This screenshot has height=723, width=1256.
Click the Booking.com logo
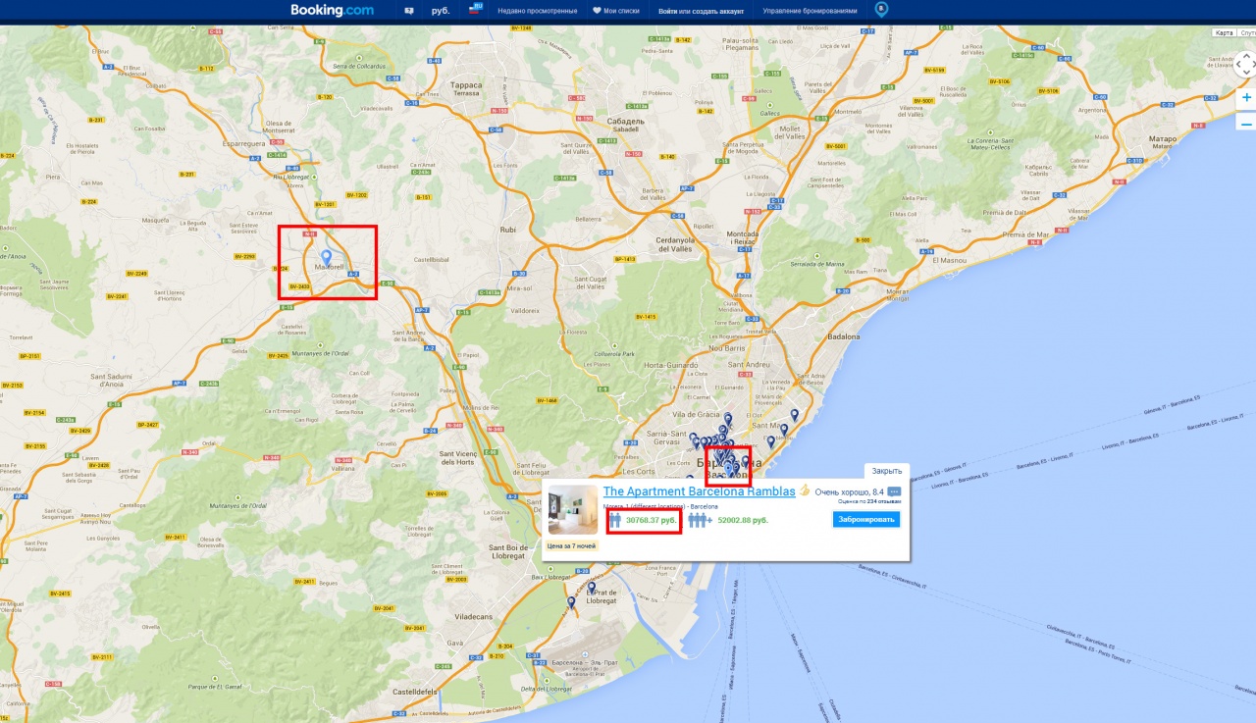coord(332,10)
